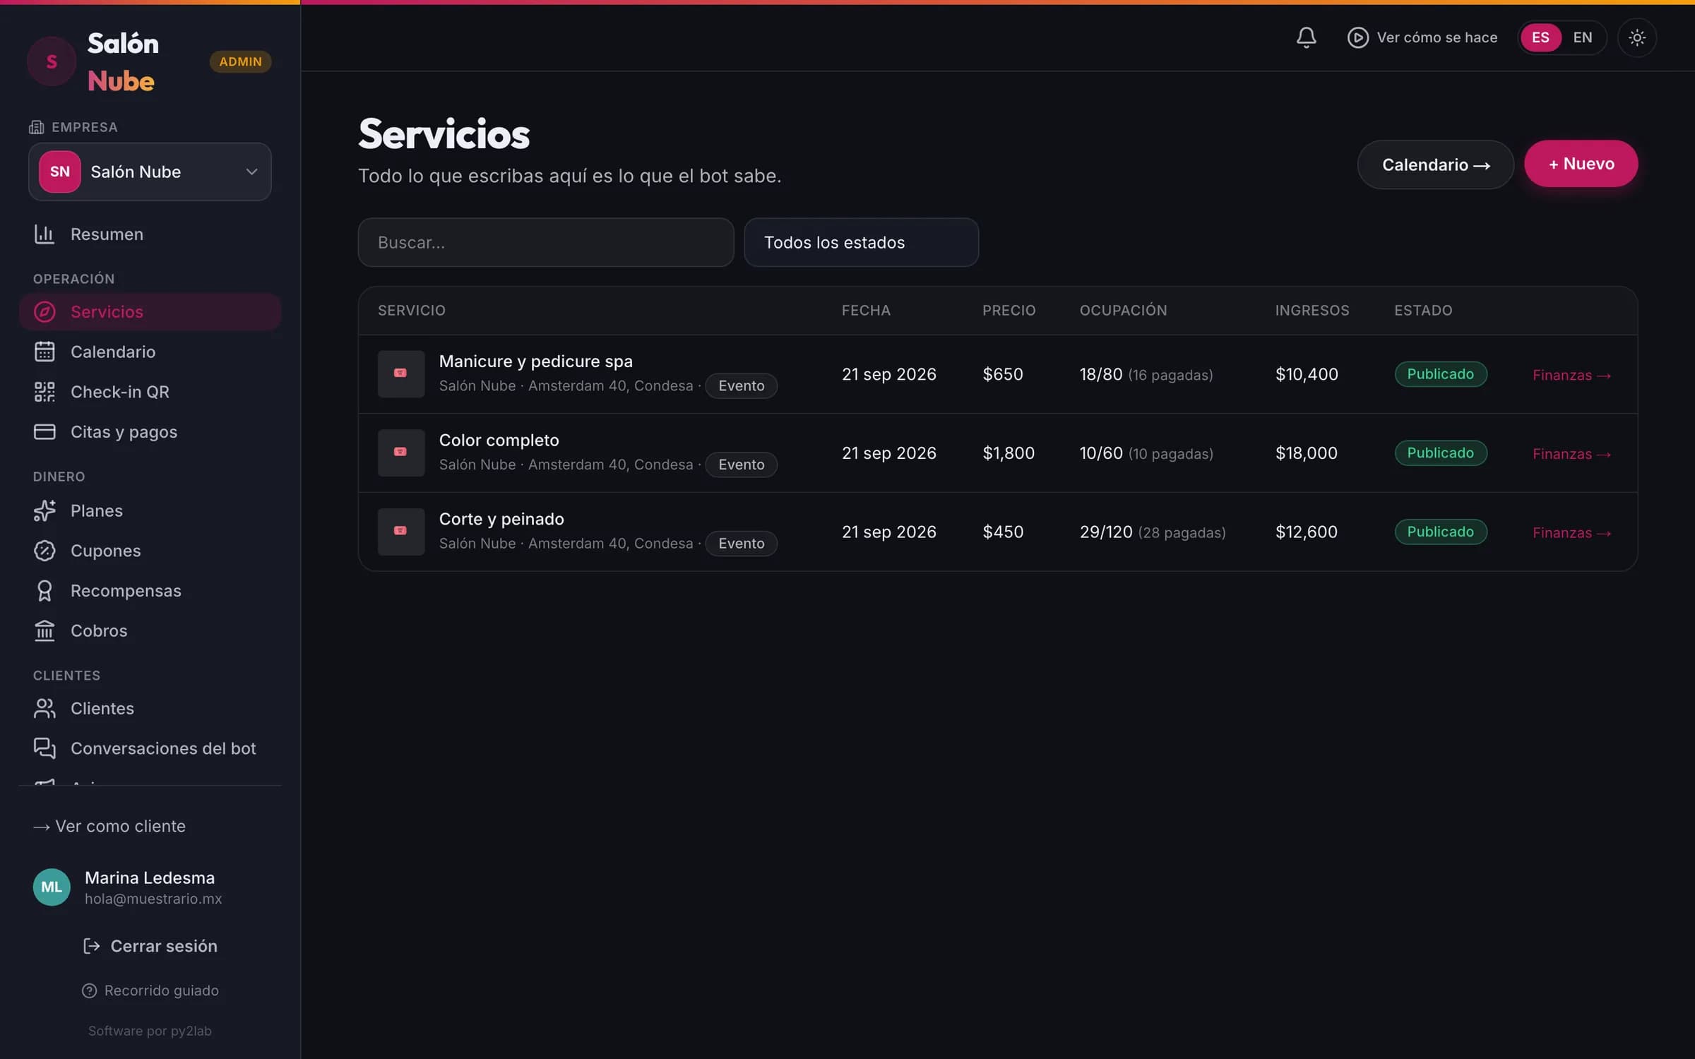
Task: Click the play icon for Ver cómo se hace
Action: click(1357, 37)
